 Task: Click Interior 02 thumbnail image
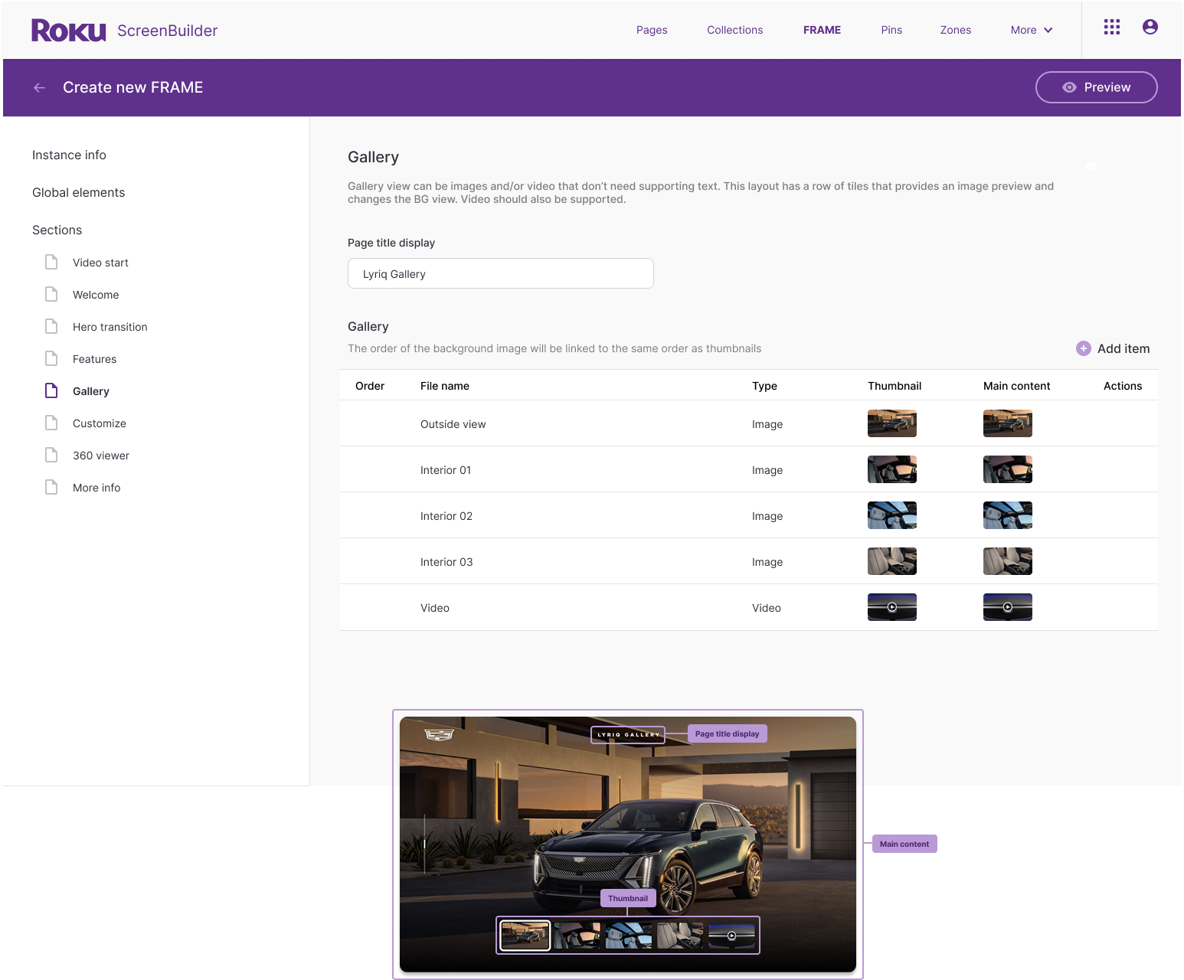coord(892,515)
